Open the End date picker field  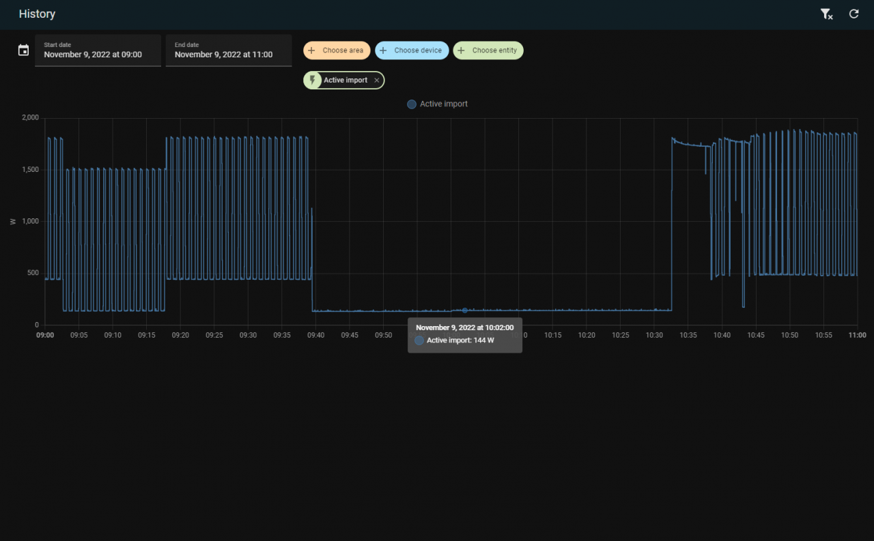[228, 50]
